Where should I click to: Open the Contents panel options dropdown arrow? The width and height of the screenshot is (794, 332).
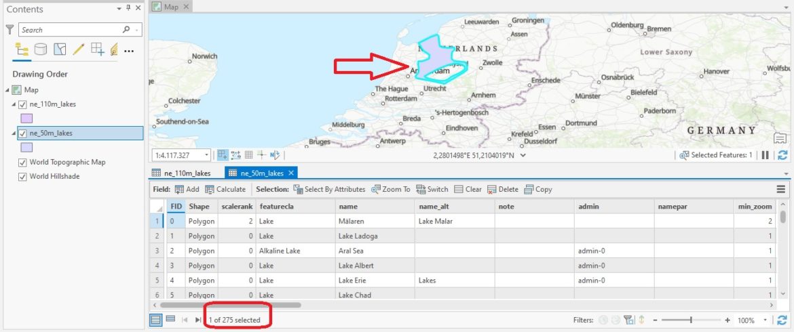click(x=119, y=9)
